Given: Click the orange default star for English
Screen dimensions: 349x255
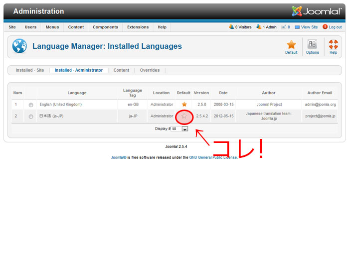Looking at the screenshot, I should [x=184, y=105].
